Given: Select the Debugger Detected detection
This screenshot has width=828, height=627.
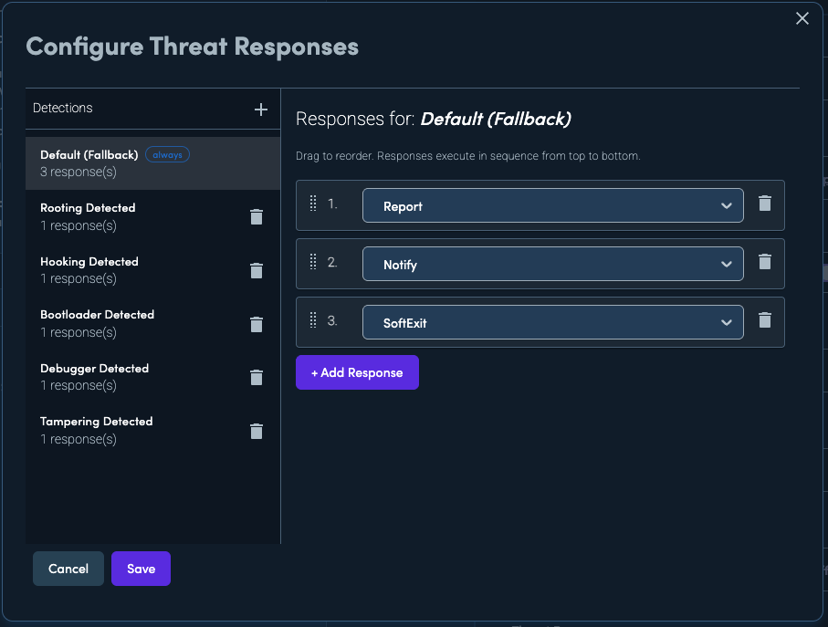Looking at the screenshot, I should pyautogui.click(x=152, y=377).
